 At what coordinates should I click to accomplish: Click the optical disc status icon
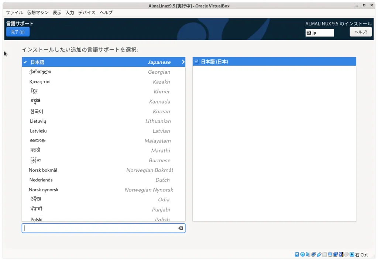[302, 254]
